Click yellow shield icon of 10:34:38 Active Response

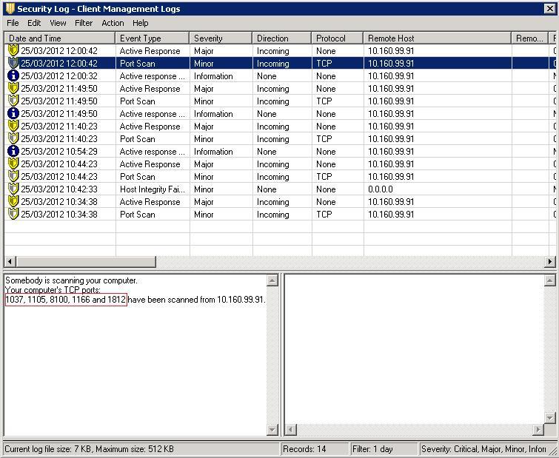pos(13,201)
